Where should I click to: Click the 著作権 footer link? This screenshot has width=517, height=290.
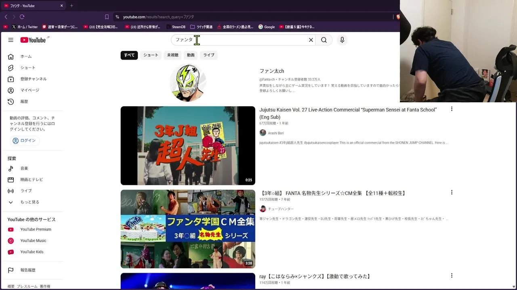tap(45, 286)
